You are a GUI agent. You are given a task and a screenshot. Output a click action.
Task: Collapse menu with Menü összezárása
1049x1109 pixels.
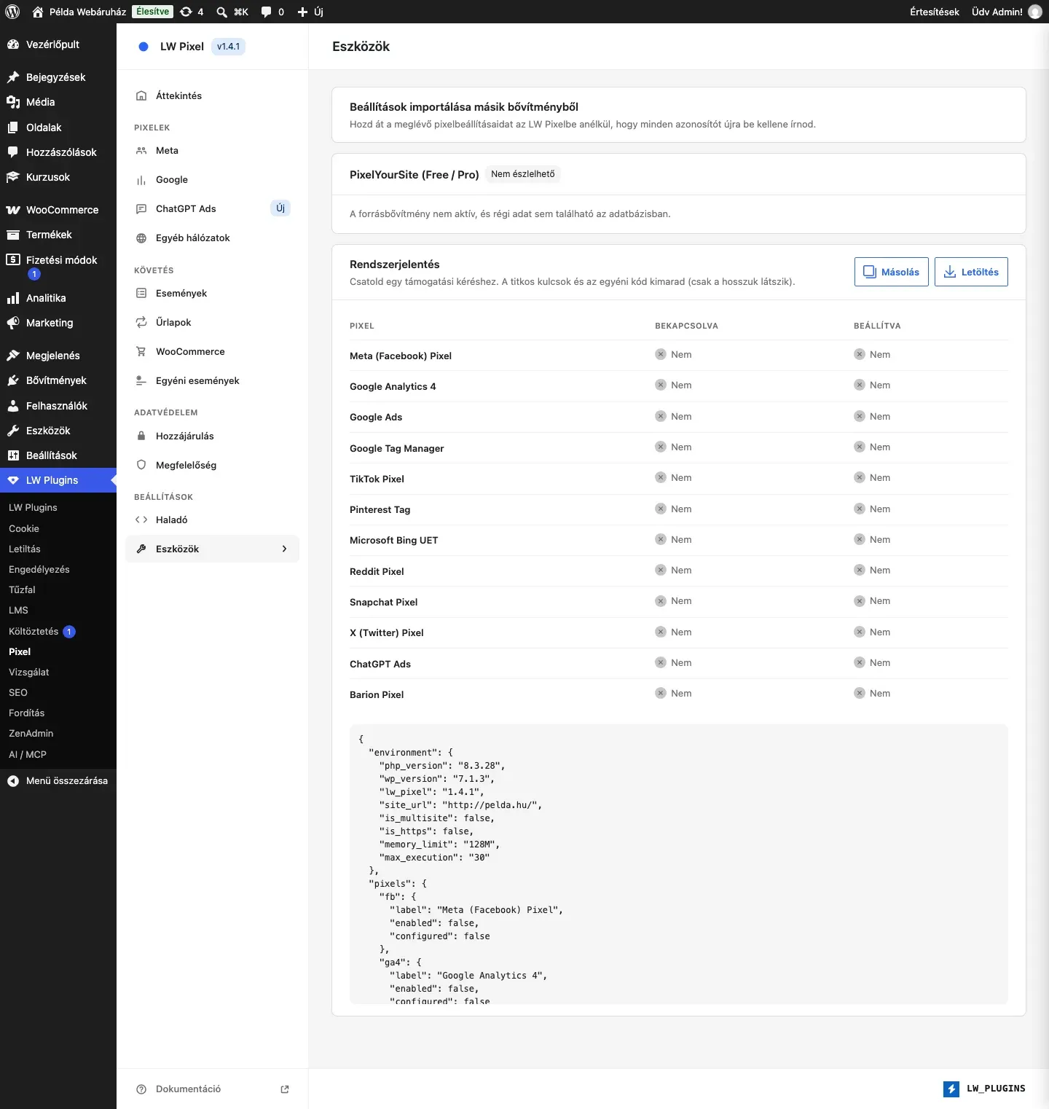click(58, 780)
